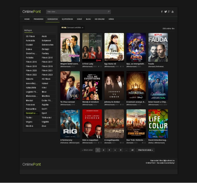
Task: Open the PREMIEREK menu item
Action: coord(38,19)
